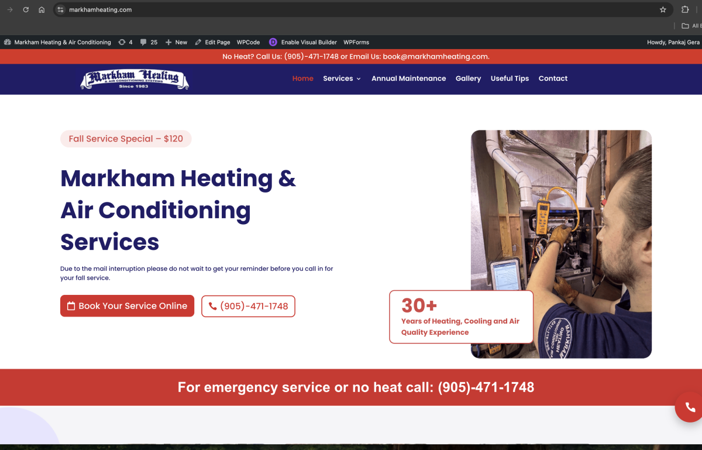
Task: Click the browser reload icon
Action: [x=26, y=10]
